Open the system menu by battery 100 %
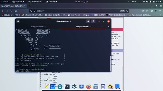Screen dimensions: 163x91 coord(157,2)
